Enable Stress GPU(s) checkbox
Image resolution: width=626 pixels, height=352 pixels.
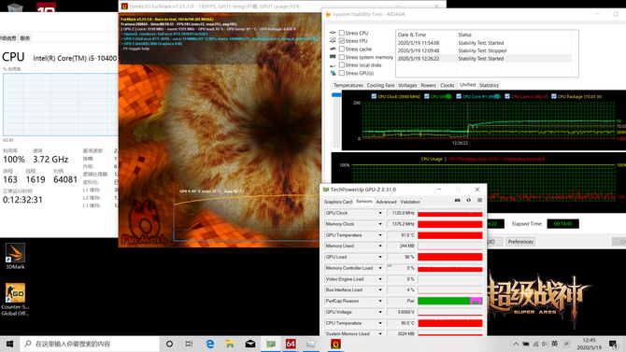(342, 73)
